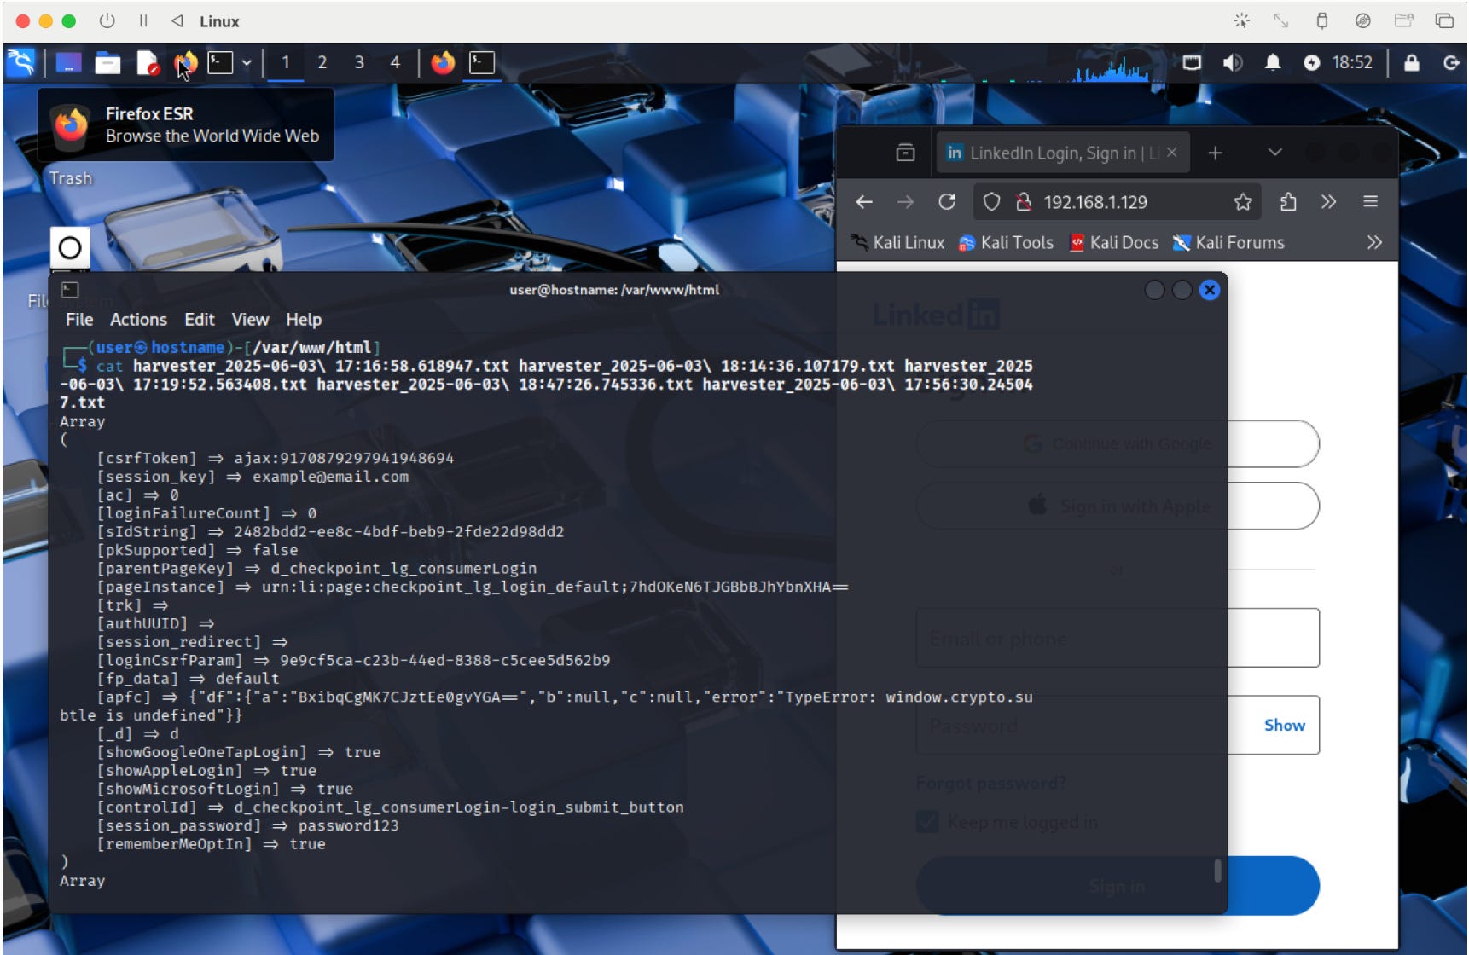Click tracking protection shield icon

tap(991, 202)
